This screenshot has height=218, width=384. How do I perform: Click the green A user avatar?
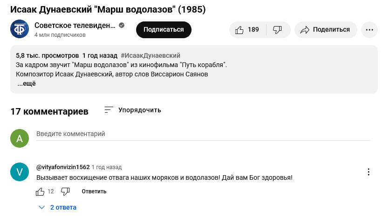click(x=20, y=138)
